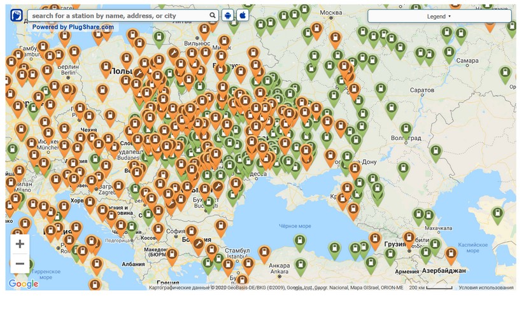Select orange marker on Azerbaijan's Caspian coast
Screen dimensions: 524x310
(x=451, y=255)
